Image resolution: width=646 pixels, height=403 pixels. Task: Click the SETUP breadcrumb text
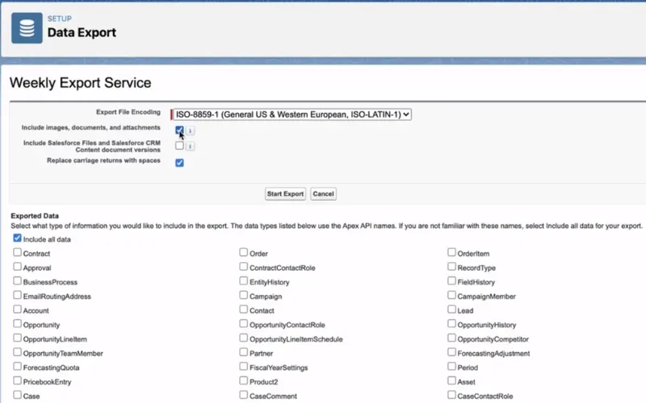tap(59, 19)
